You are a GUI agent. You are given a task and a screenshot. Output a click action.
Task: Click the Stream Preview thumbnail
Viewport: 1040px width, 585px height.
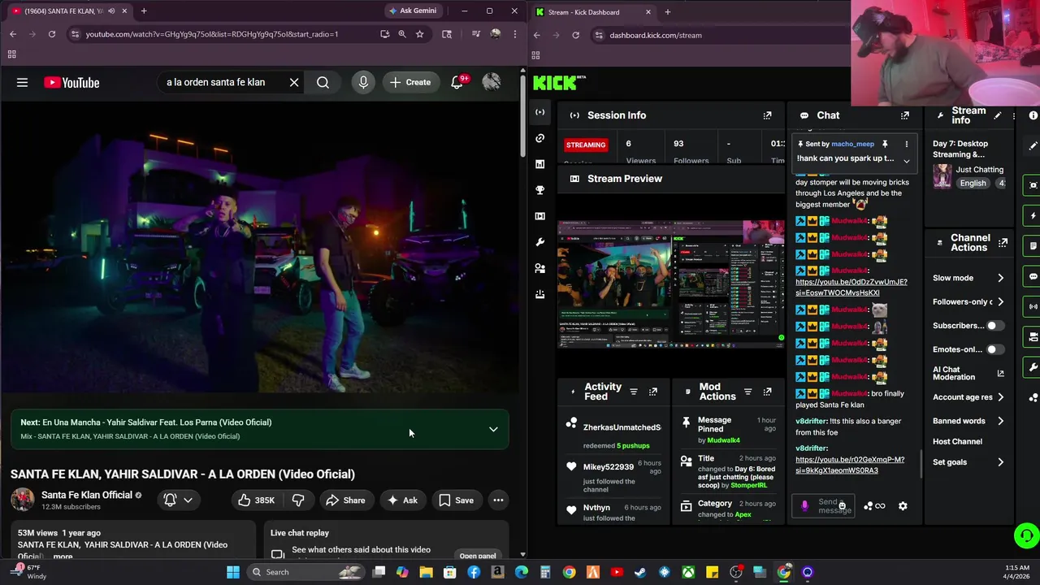(x=671, y=284)
